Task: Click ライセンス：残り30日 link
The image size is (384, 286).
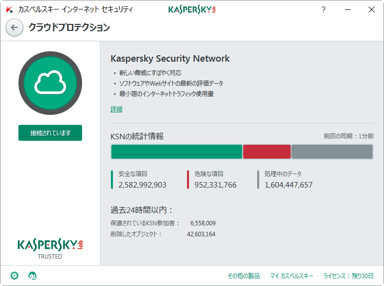Action: click(x=348, y=276)
